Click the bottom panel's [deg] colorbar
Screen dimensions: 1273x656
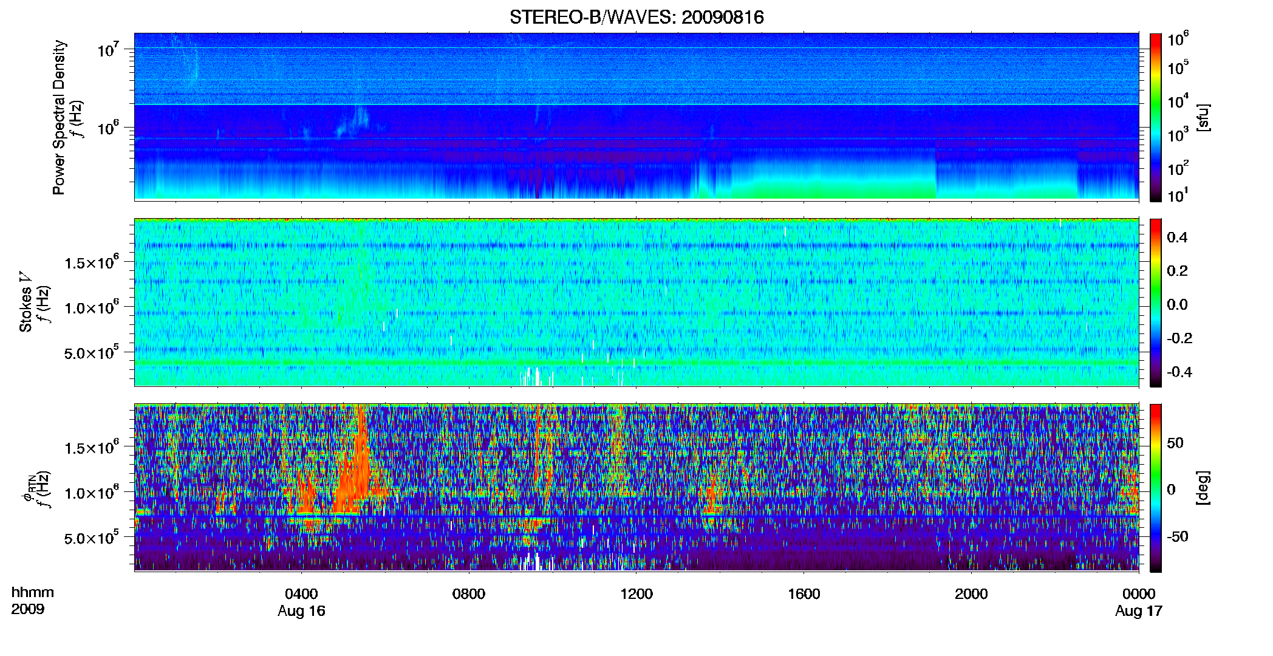1156,488
